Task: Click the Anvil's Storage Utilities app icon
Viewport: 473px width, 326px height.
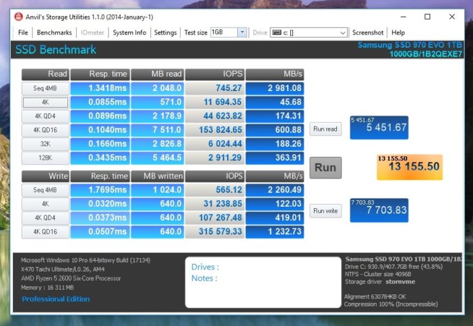Action: point(19,17)
